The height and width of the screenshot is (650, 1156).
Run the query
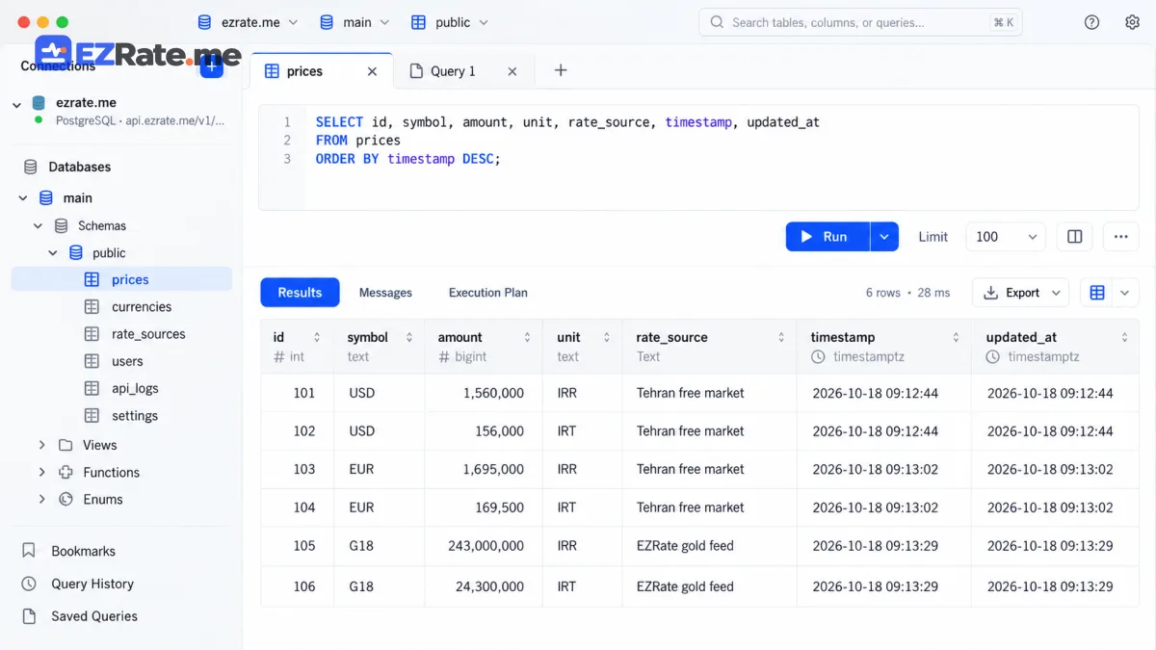pyautogui.click(x=828, y=237)
